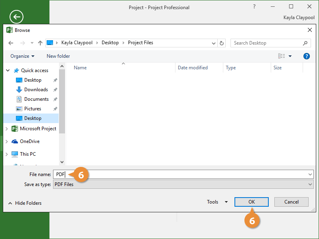Refresh the Project Files folder view
The height and width of the screenshot is (239, 319).
222,43
